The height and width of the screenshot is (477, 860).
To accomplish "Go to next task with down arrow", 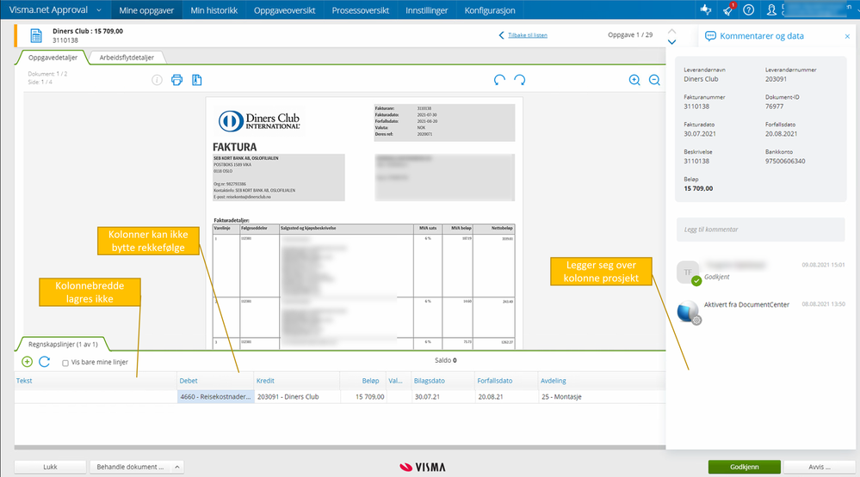I will [x=671, y=41].
